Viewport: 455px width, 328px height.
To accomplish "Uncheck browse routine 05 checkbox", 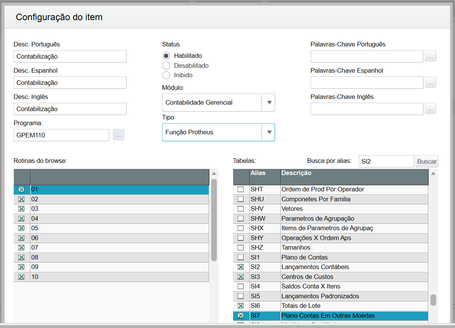I will click(x=21, y=228).
